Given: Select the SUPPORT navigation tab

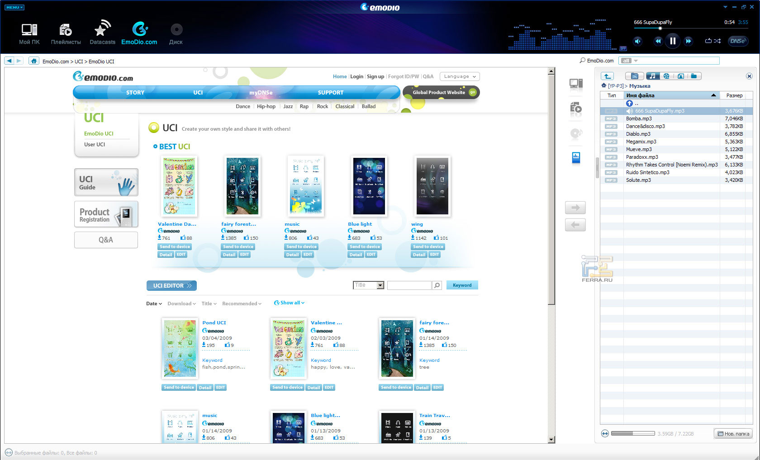Looking at the screenshot, I should tap(330, 93).
